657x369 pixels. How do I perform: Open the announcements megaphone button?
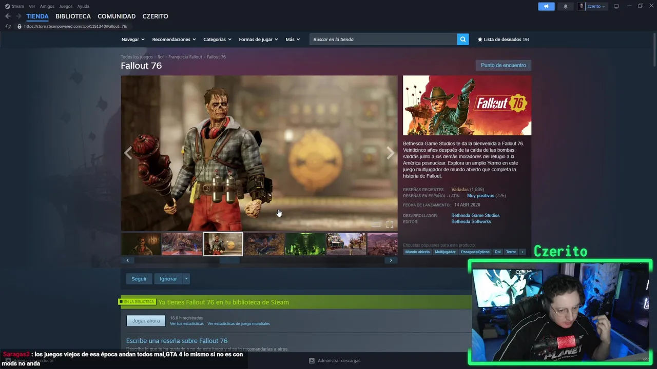pos(546,6)
